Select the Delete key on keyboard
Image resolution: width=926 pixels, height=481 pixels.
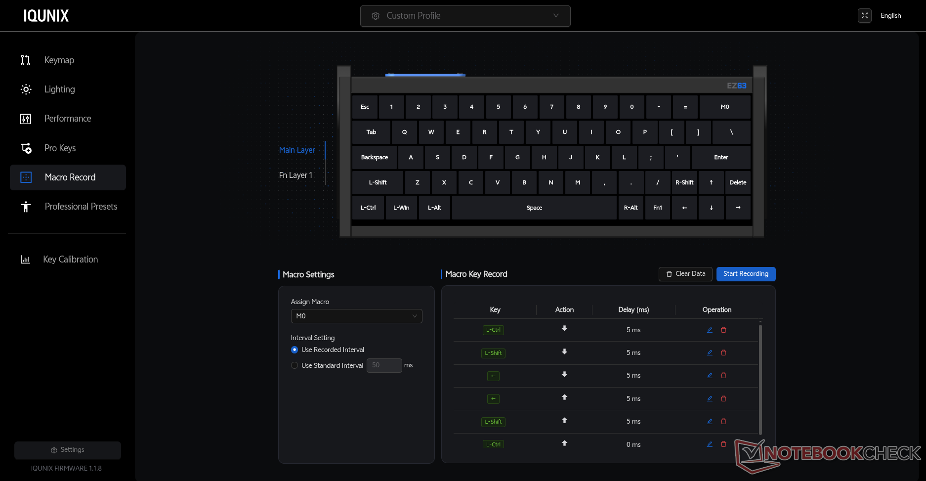click(x=738, y=182)
